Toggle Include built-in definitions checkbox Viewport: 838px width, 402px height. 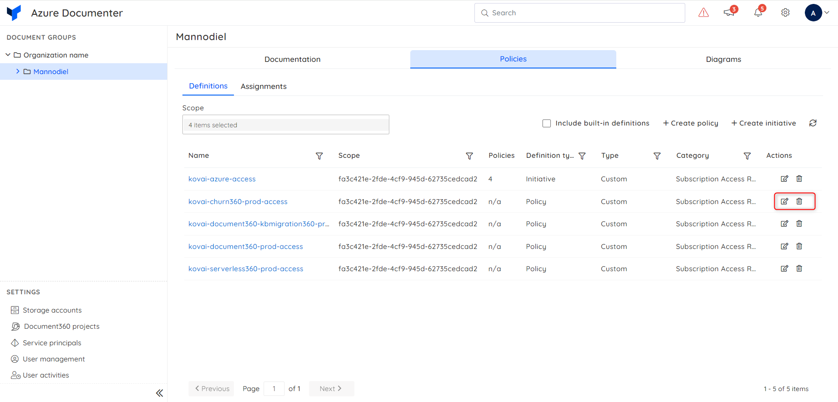(546, 123)
